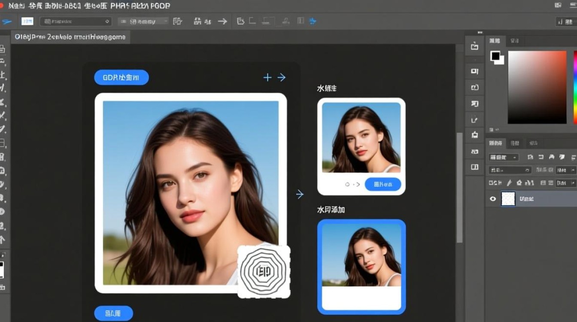Click the blue button on the watermark preview card
The image size is (577, 322).
[x=383, y=184]
